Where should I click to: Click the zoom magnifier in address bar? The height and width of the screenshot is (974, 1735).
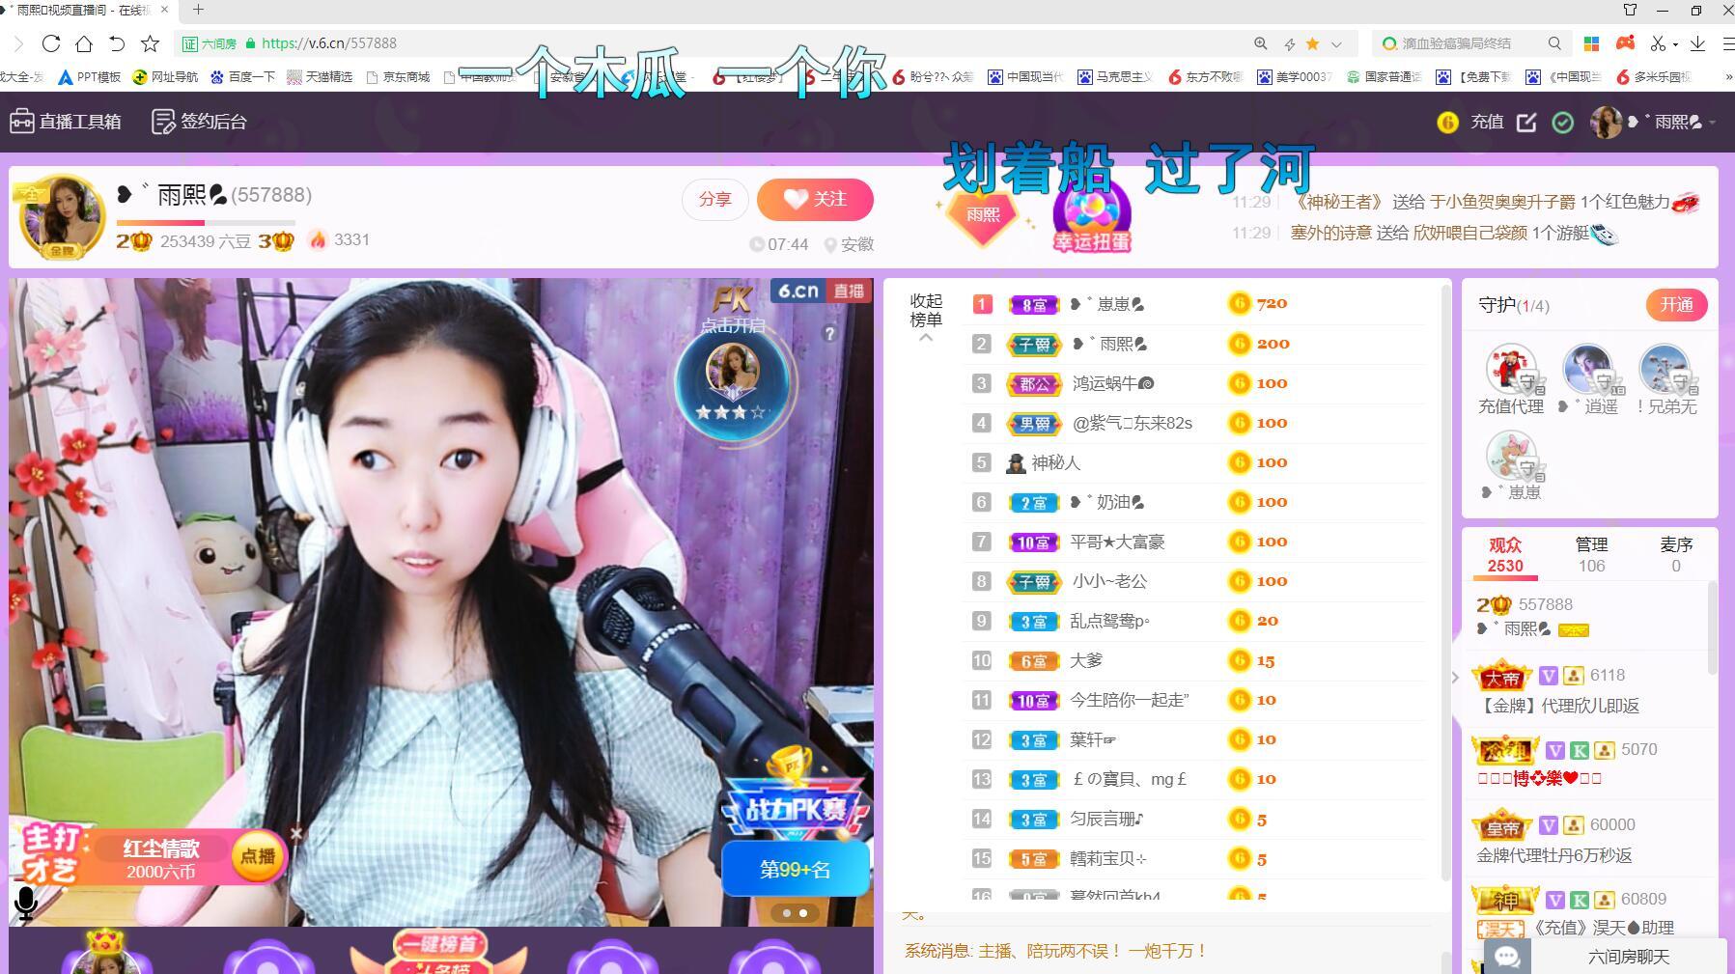1261,43
